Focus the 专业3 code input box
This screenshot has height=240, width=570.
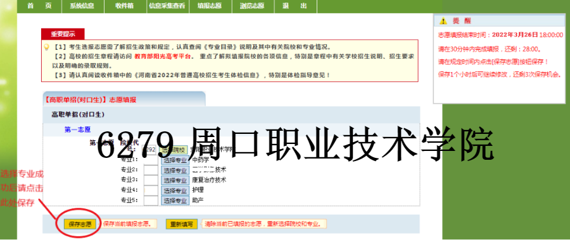(x=151, y=180)
